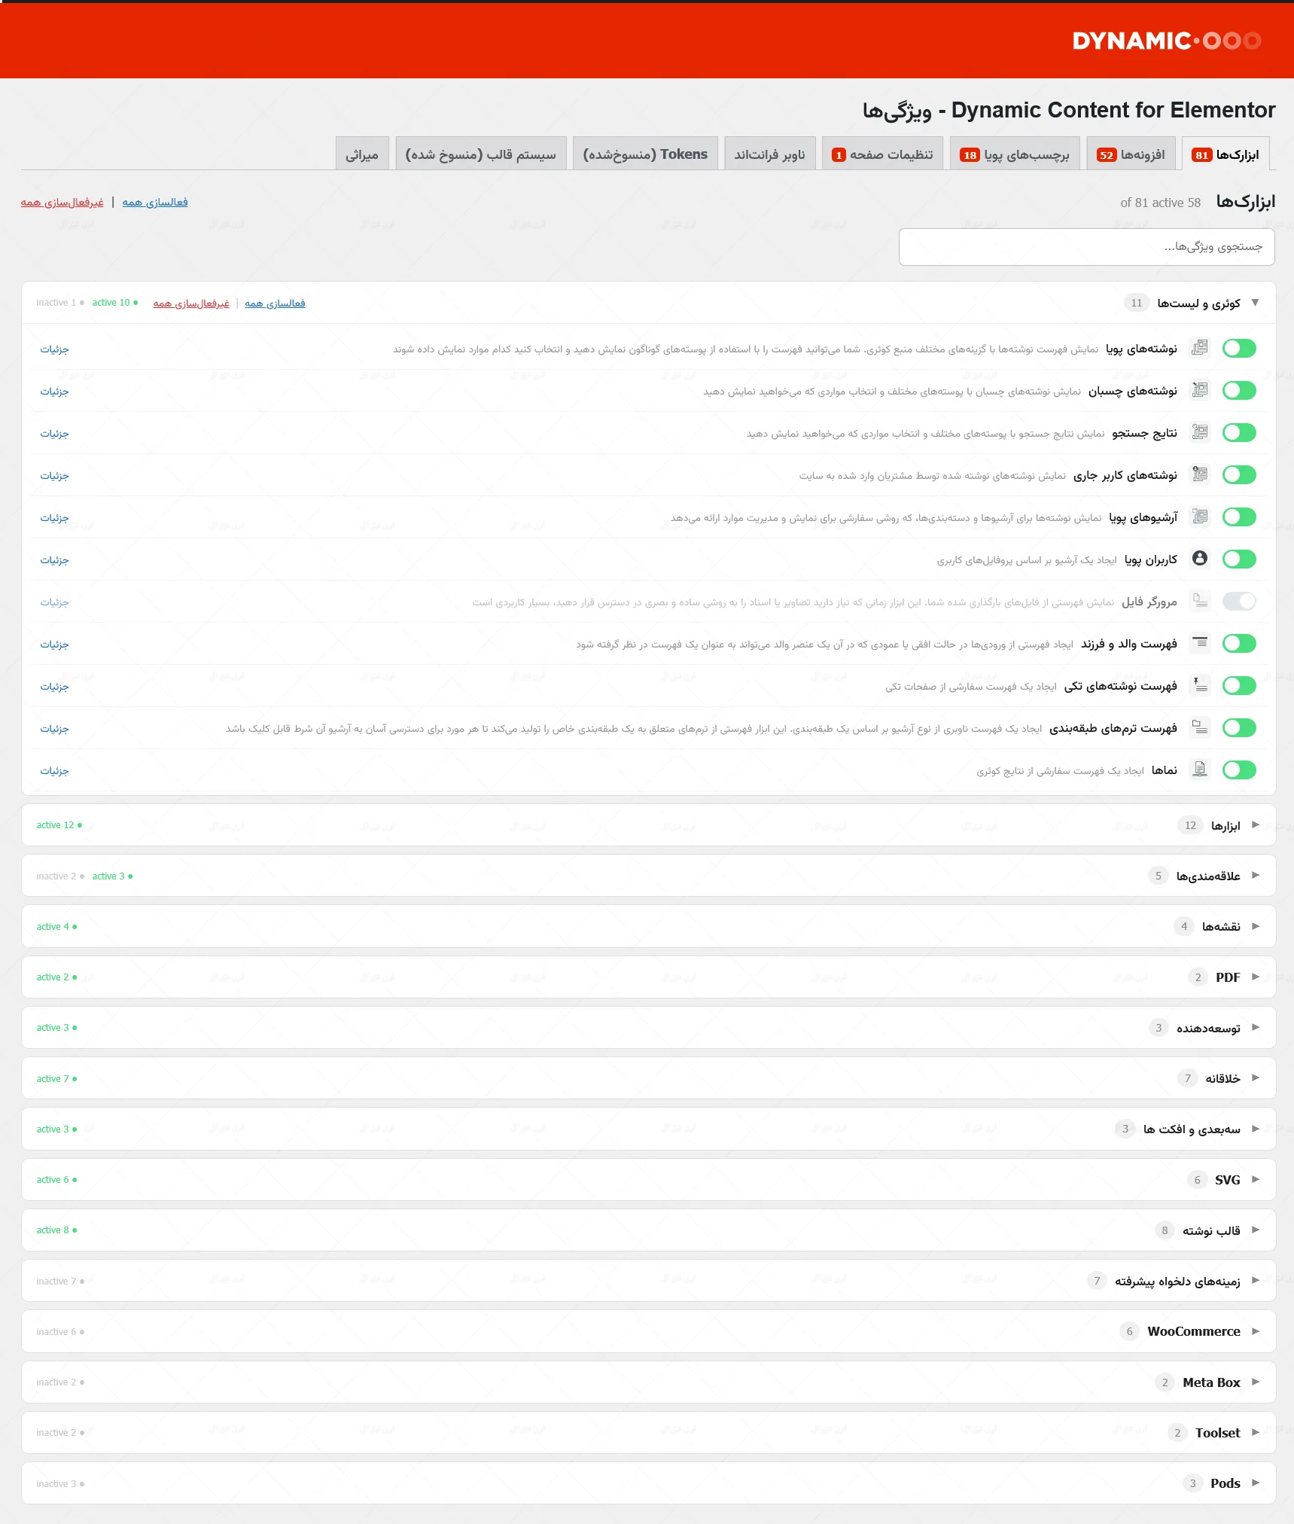Disable the فهرست نوشته‌های تکی toggle
The height and width of the screenshot is (1524, 1294).
pyautogui.click(x=1239, y=685)
